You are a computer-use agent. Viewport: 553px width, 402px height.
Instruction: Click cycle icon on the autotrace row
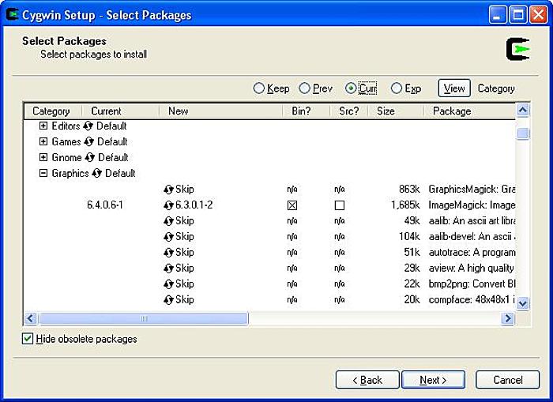168,253
